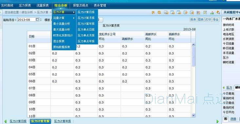Select 压力计算日报 from the submenu
Screen dimensions: 240x124
pyautogui.click(x=86, y=12)
